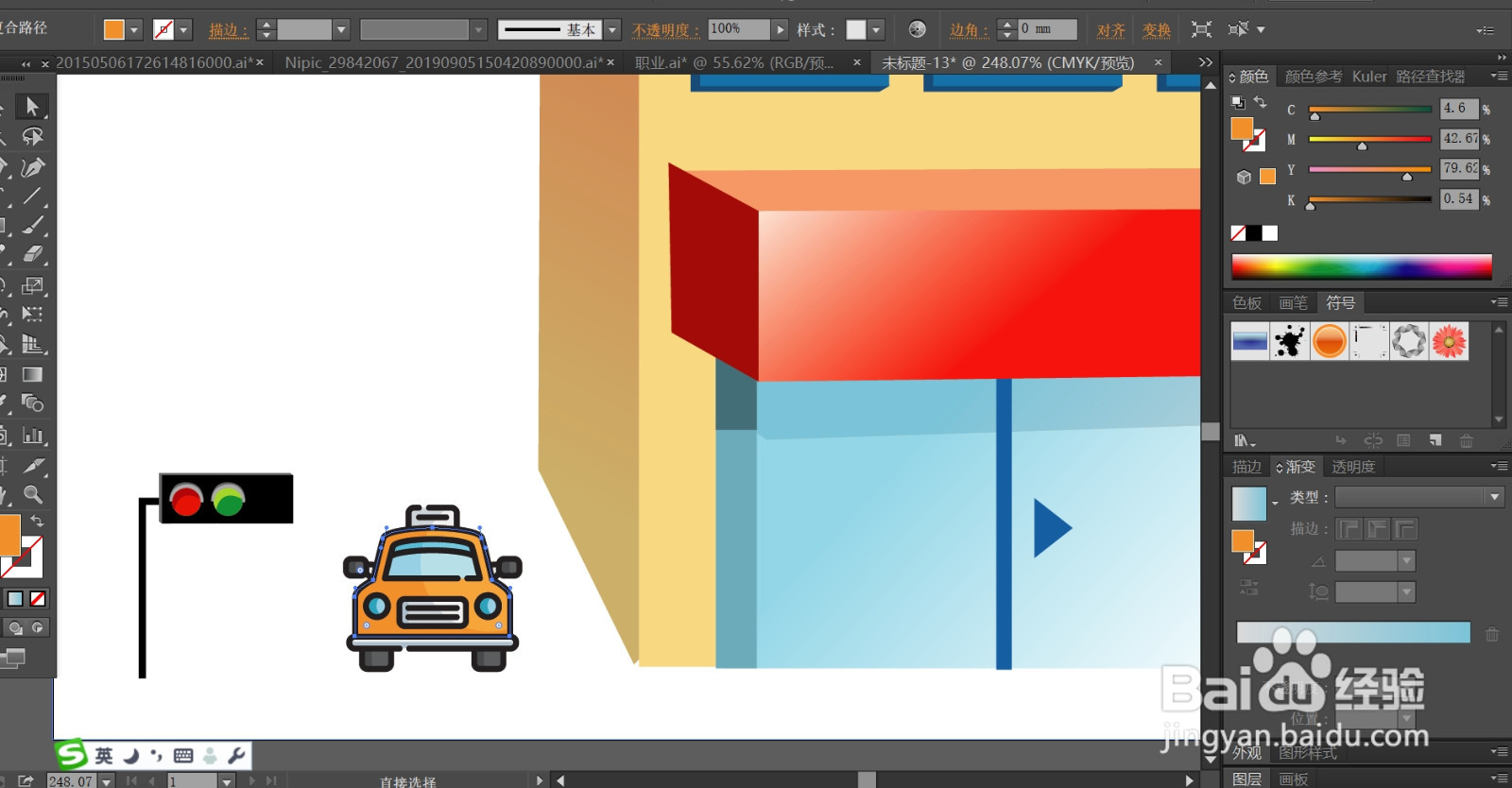Click the corner radius 0 mm field

click(x=1047, y=29)
